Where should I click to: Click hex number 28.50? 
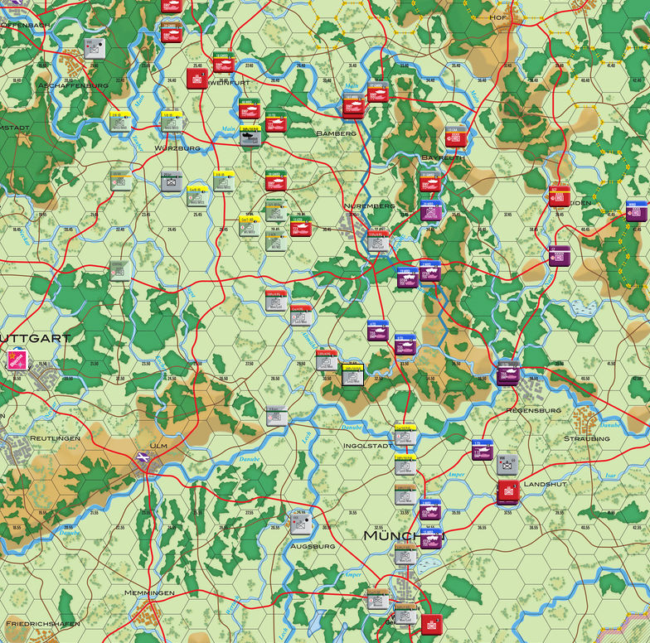(x=275, y=379)
